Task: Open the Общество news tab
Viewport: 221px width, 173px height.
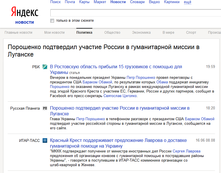Action: tap(112, 33)
